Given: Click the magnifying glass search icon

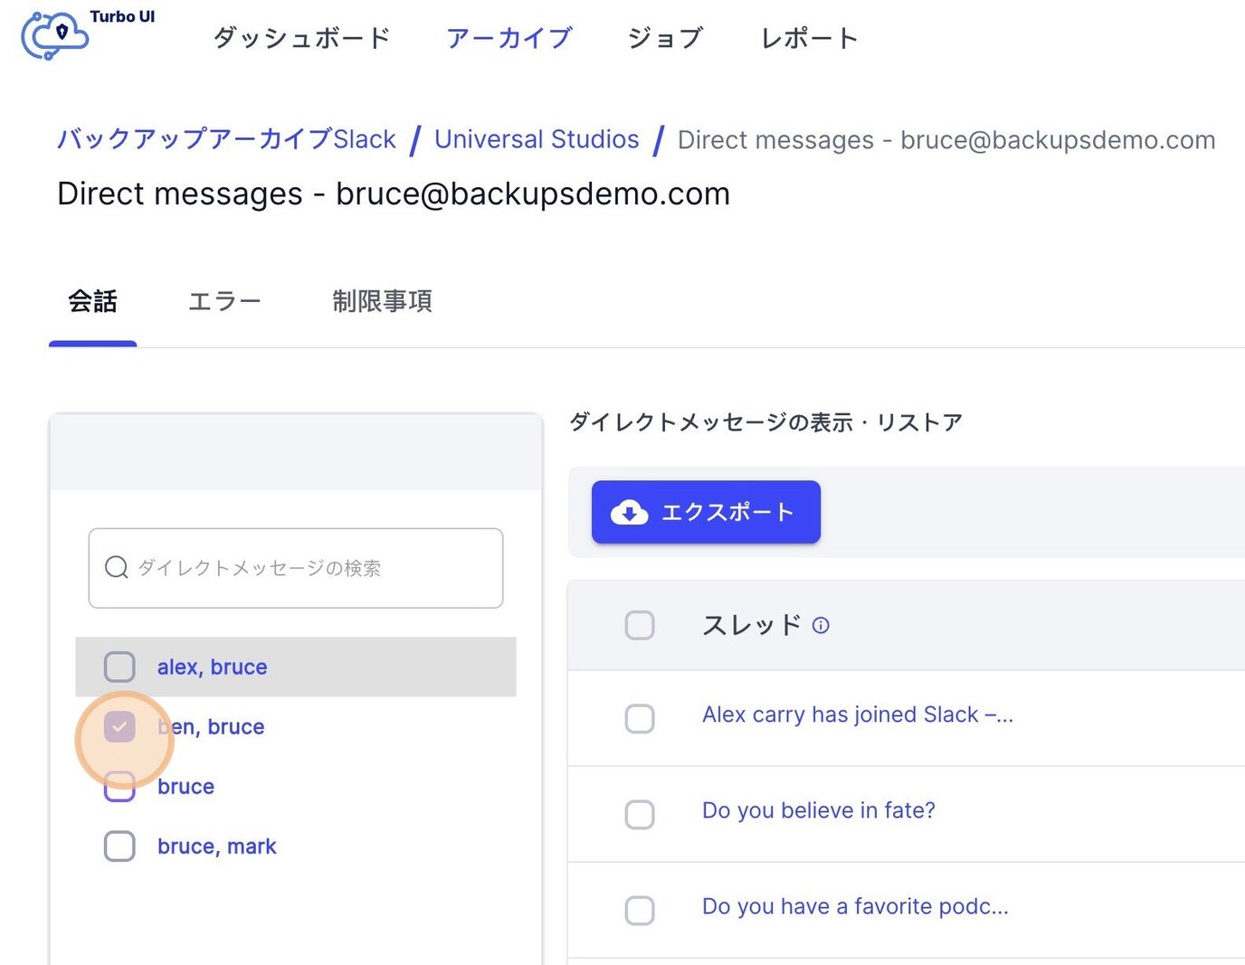Looking at the screenshot, I should pyautogui.click(x=116, y=568).
